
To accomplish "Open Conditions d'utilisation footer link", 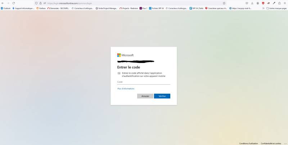I will click(x=248, y=143).
